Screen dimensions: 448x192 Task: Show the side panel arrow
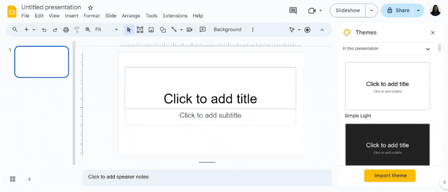tap(444, 182)
